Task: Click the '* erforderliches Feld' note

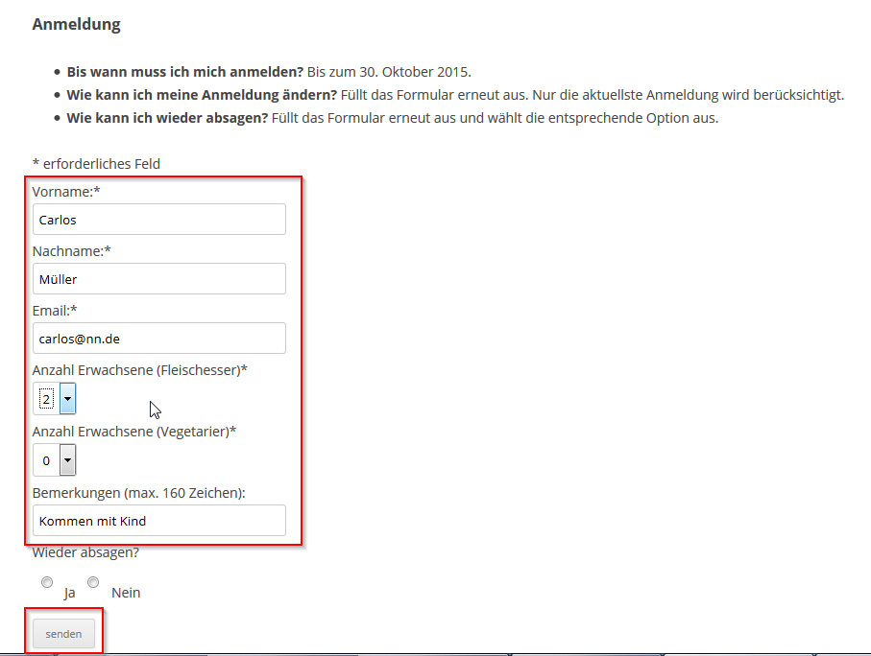Action: pos(96,164)
